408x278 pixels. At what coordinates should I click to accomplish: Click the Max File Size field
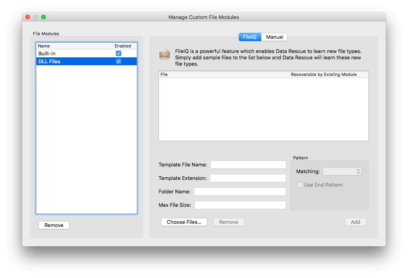point(240,205)
